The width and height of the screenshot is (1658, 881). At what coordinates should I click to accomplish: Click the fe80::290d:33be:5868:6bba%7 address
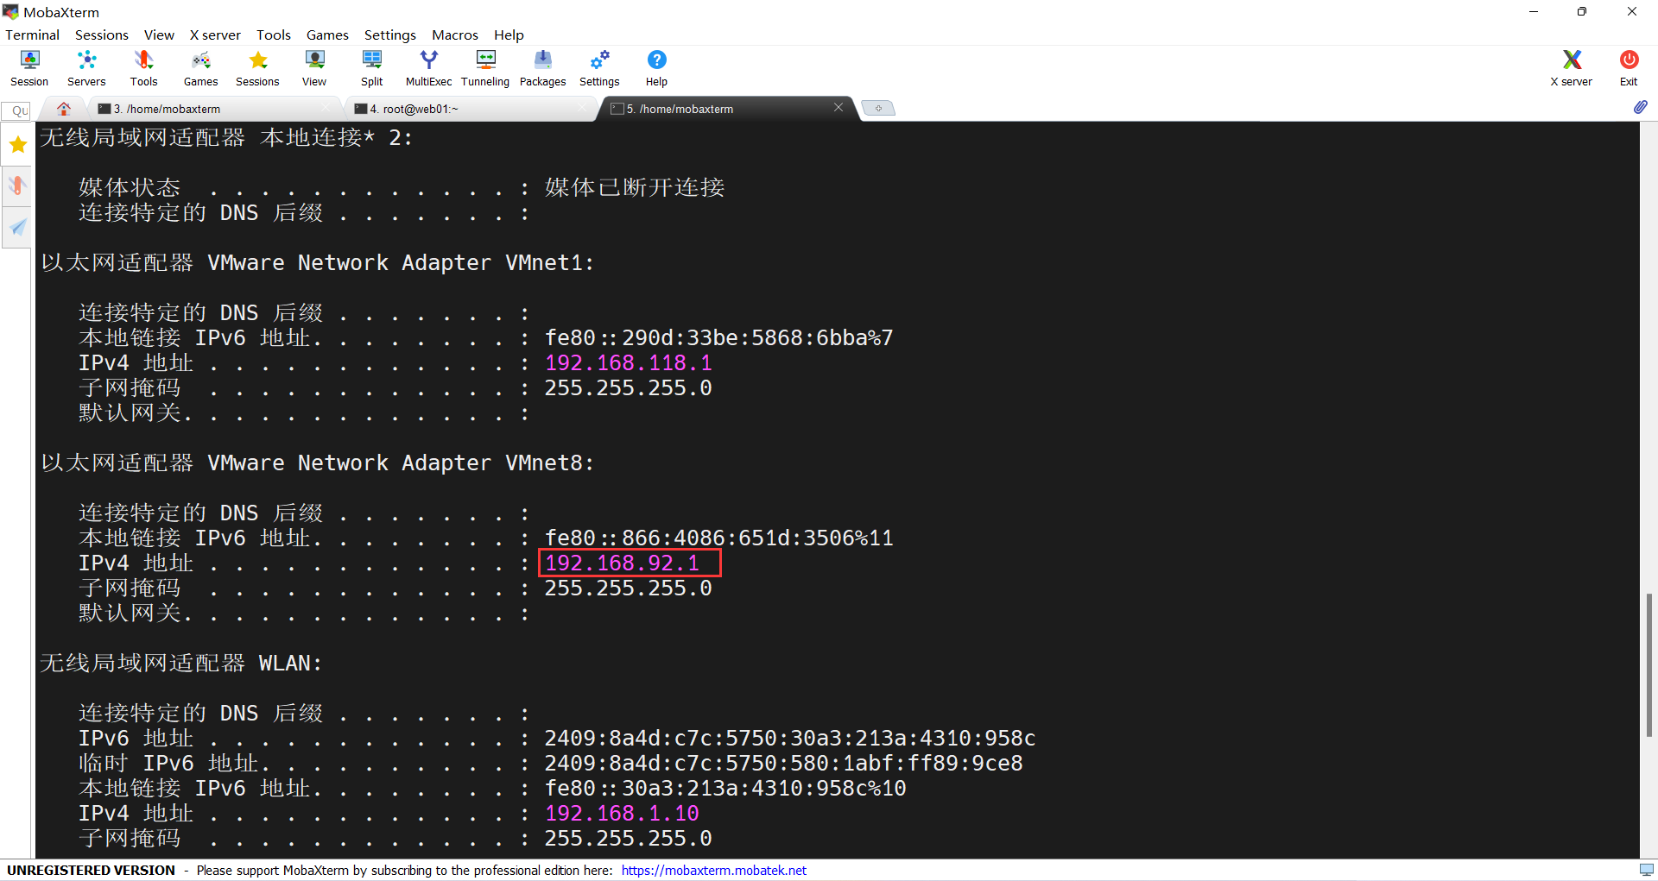(718, 337)
